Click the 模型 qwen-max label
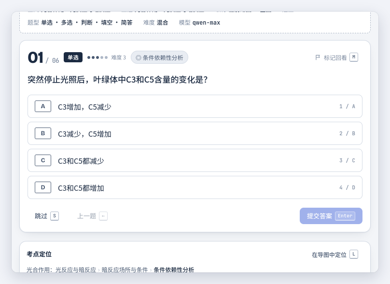 [199, 23]
